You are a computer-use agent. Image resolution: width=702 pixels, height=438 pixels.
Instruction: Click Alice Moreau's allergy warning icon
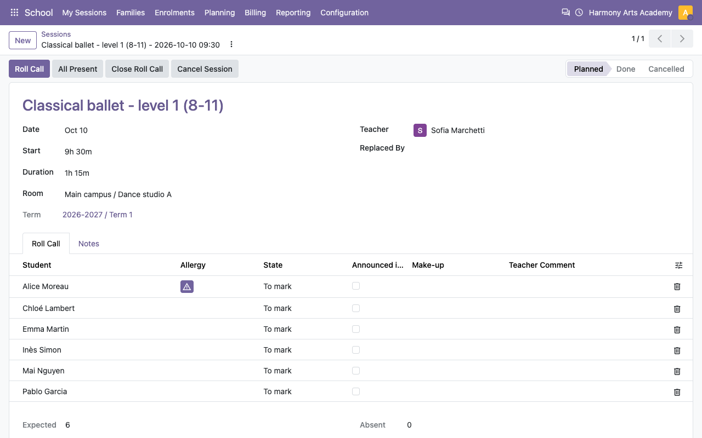(x=187, y=286)
